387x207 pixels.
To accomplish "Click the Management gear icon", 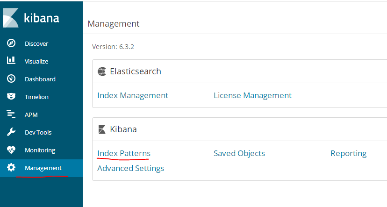I will 11,168.
